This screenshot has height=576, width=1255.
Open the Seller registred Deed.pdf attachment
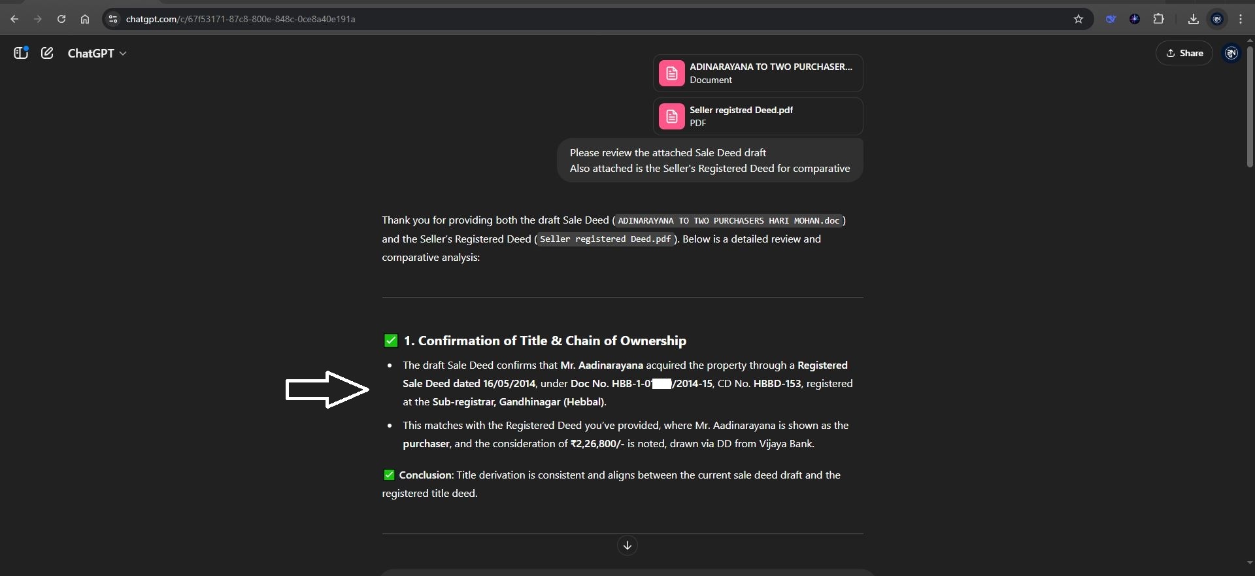758,116
